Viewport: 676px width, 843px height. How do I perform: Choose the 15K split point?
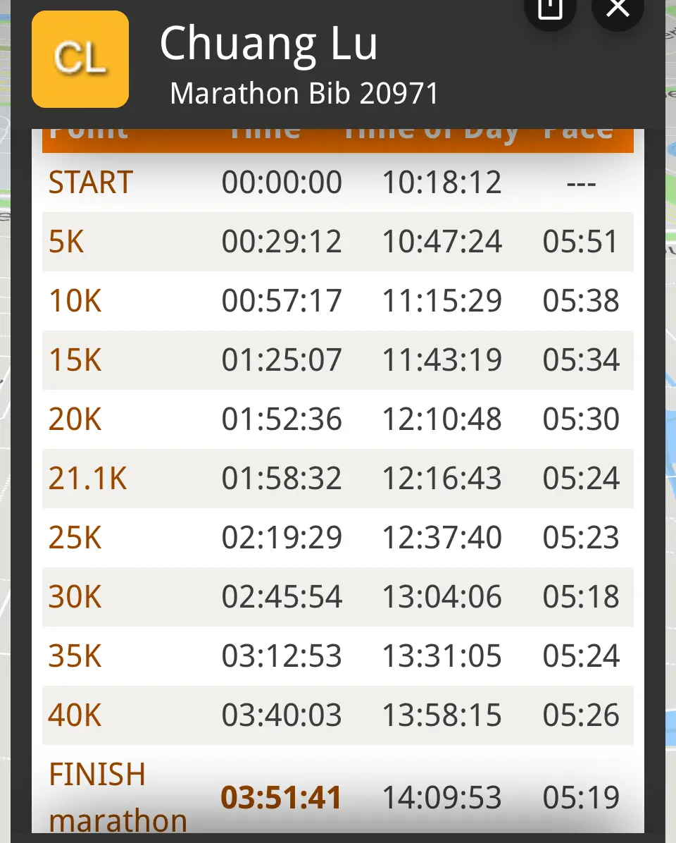75,361
